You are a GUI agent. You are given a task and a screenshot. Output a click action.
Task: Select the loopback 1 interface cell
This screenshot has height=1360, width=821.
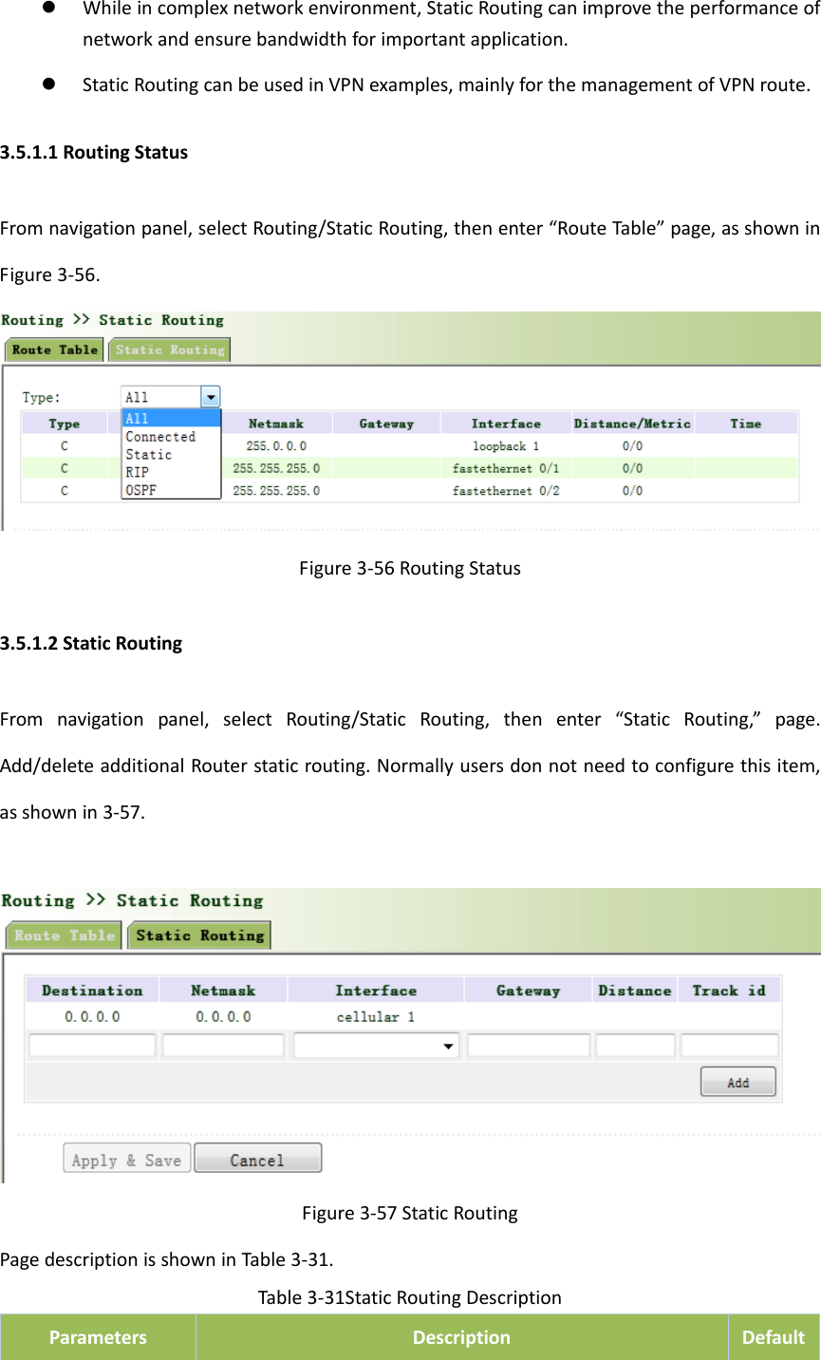(506, 445)
